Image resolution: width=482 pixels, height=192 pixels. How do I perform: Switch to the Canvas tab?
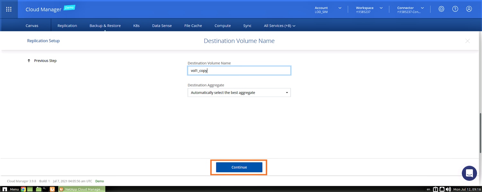[32, 26]
